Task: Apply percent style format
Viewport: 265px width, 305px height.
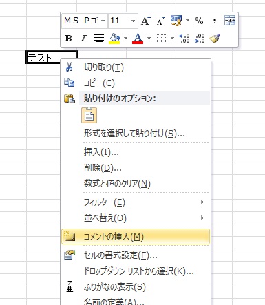Action: point(199,21)
